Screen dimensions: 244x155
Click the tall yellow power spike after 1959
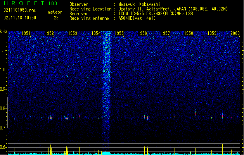[x=222, y=150]
